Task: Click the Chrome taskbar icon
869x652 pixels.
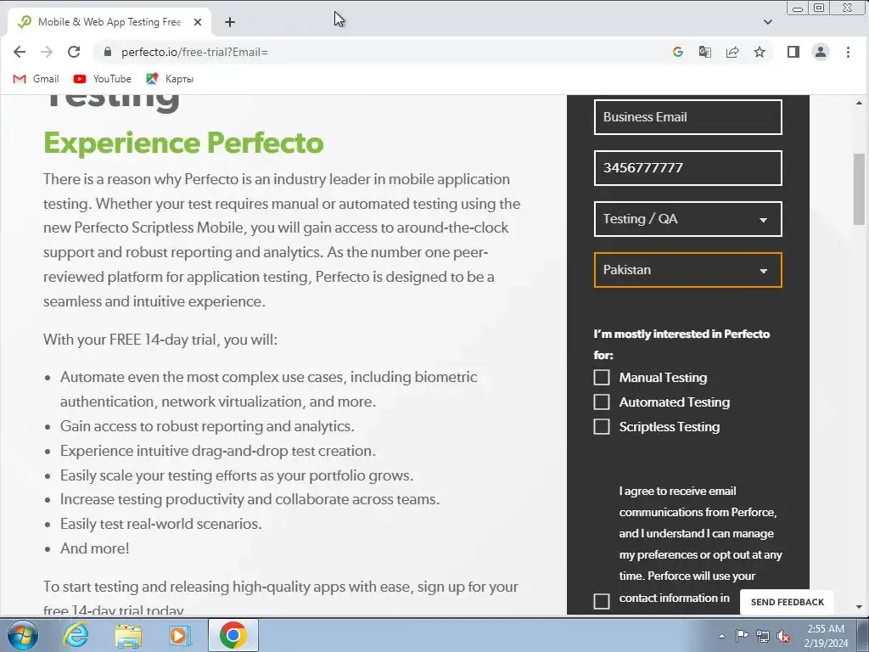Action: pyautogui.click(x=233, y=635)
